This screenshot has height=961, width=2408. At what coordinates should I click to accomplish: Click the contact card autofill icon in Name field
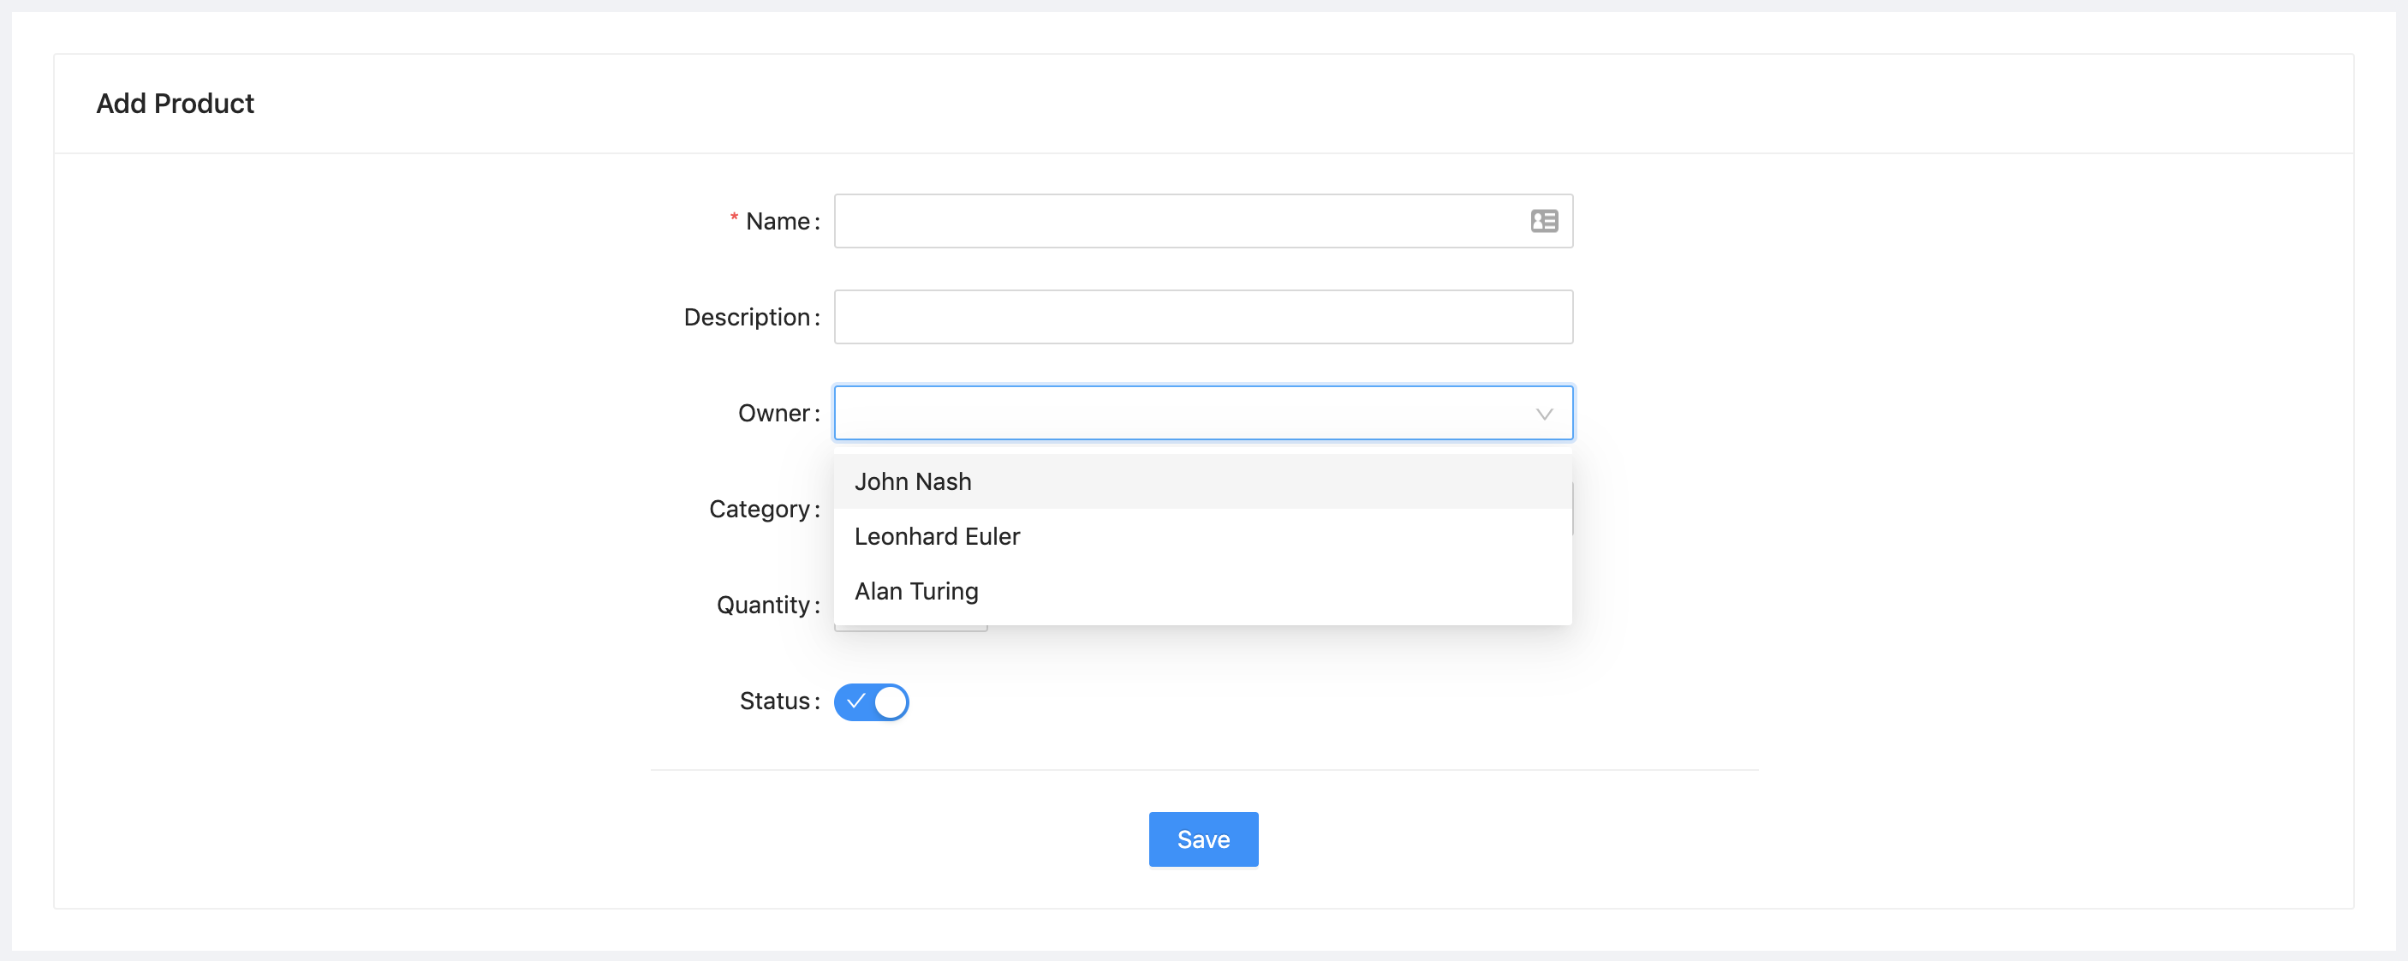1543,222
